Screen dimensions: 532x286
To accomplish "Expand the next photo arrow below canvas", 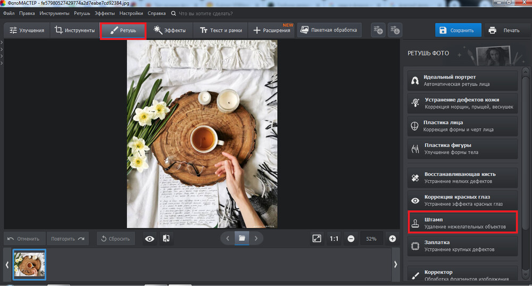I will click(256, 239).
